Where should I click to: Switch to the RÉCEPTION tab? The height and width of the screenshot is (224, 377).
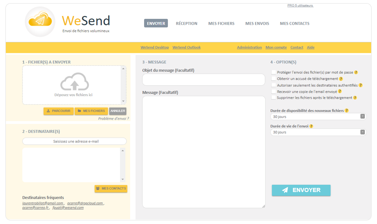coord(187,24)
